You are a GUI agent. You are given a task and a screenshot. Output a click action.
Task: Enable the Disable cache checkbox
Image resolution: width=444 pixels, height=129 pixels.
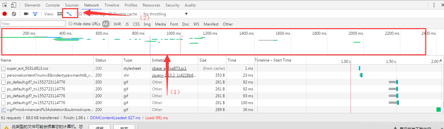[x=110, y=14]
